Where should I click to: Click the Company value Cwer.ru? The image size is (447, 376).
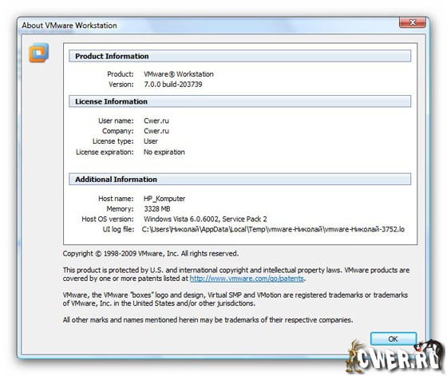point(156,131)
